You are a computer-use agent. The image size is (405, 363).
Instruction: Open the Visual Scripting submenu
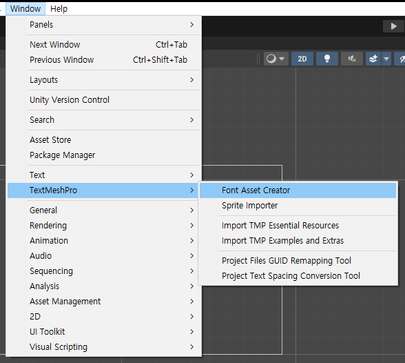pos(103,347)
